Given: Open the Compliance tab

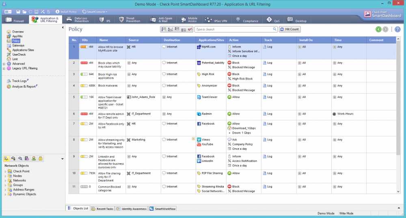Looking at the screenshot, I should [247, 20].
